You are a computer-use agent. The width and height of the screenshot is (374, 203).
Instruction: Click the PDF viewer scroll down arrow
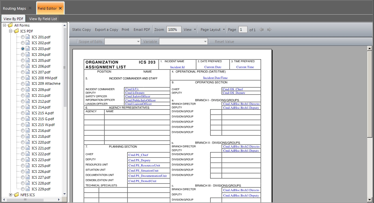pos(369,200)
